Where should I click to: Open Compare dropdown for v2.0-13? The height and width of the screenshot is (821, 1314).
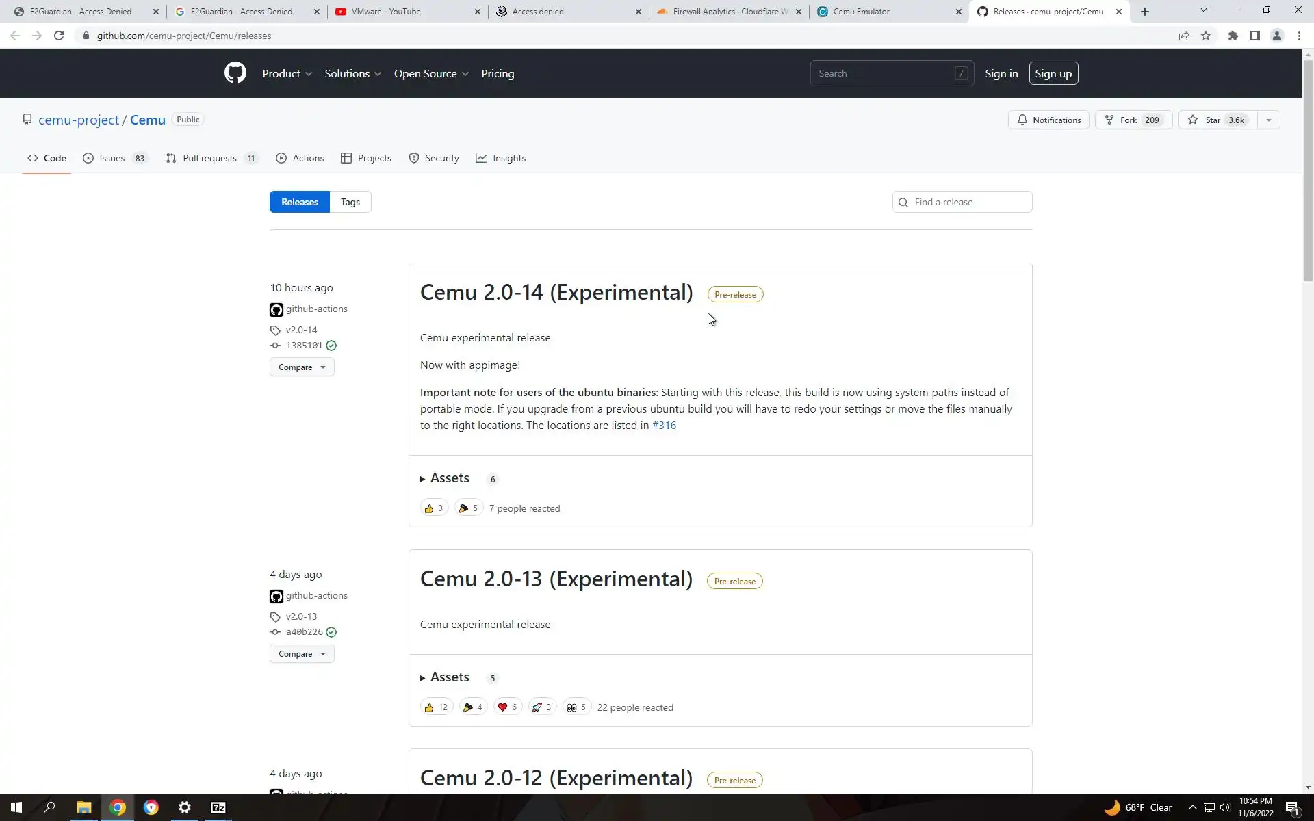point(302,654)
